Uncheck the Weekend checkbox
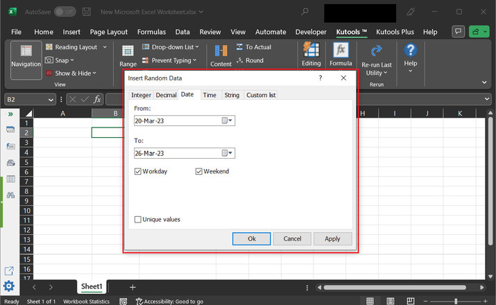Image resolution: width=496 pixels, height=305 pixels. coord(199,171)
